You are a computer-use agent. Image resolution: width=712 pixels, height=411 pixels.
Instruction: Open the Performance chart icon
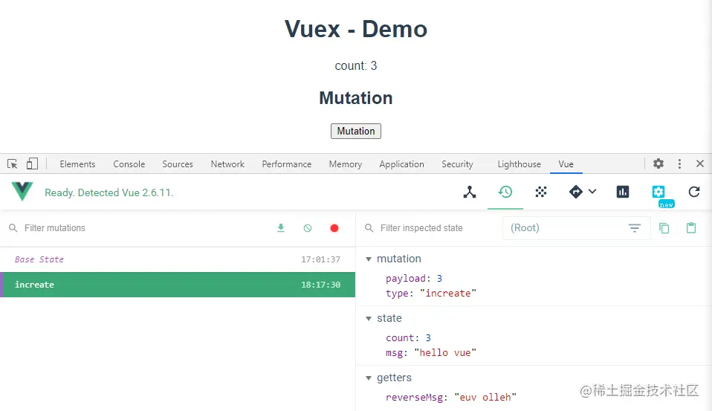point(623,192)
